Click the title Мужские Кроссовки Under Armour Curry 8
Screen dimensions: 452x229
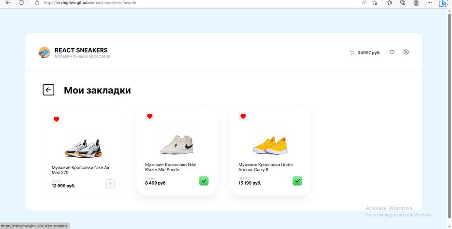[266, 167]
